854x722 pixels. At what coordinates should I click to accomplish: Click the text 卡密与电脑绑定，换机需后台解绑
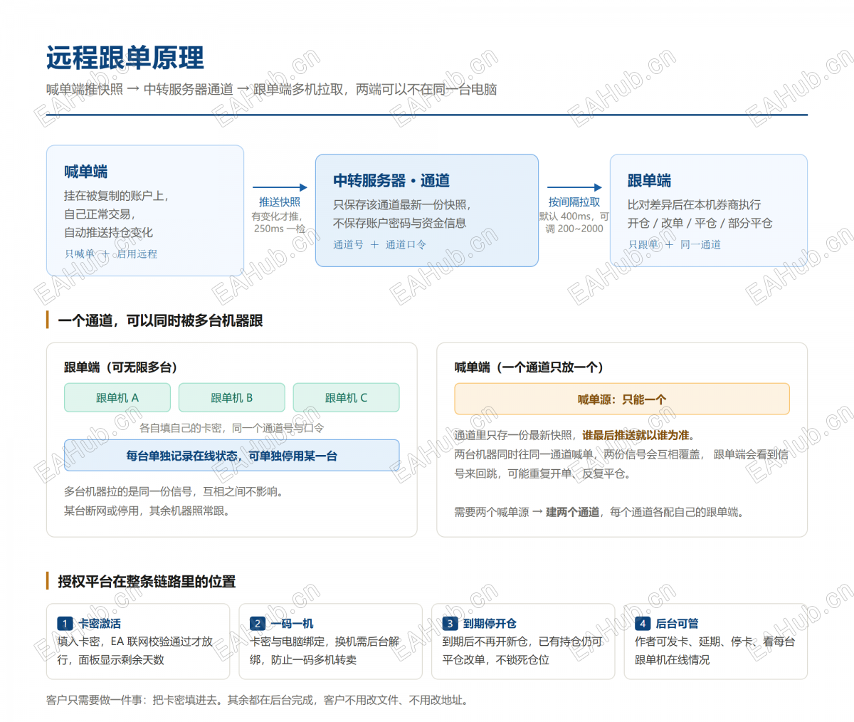click(325, 650)
